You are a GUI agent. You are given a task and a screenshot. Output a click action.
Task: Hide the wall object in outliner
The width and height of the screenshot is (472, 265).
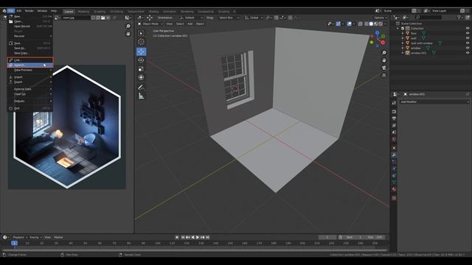point(468,38)
